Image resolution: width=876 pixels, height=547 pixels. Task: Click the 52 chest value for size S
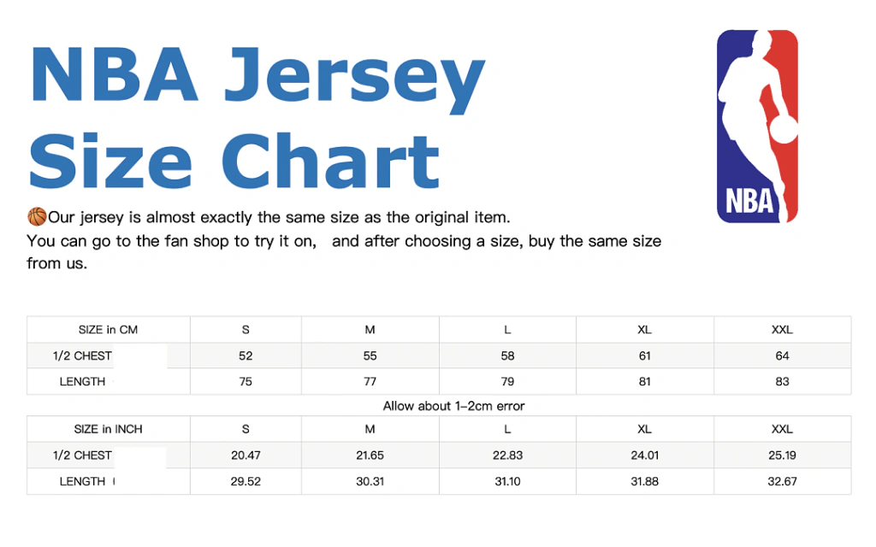coord(246,356)
